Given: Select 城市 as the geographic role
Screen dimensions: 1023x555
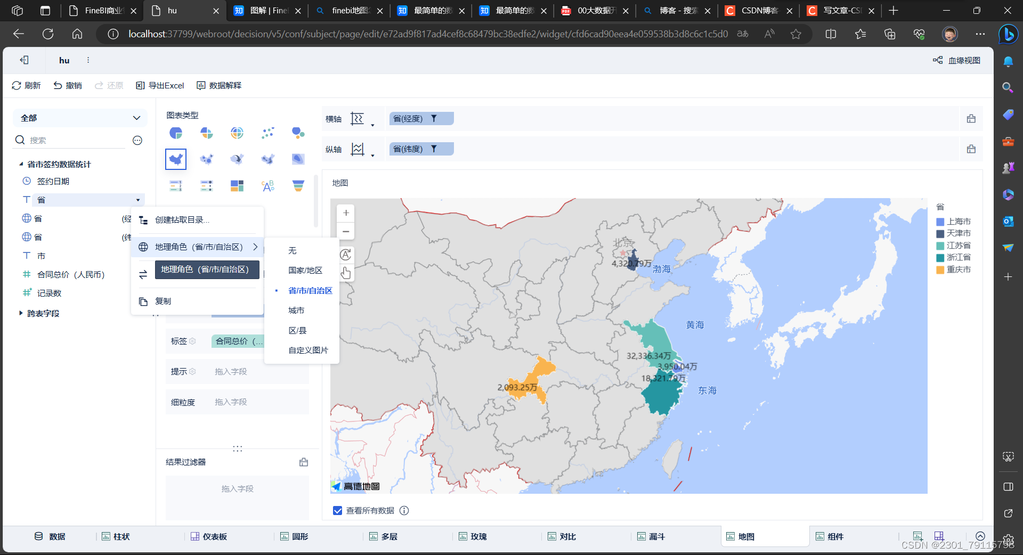Looking at the screenshot, I should click(x=296, y=310).
